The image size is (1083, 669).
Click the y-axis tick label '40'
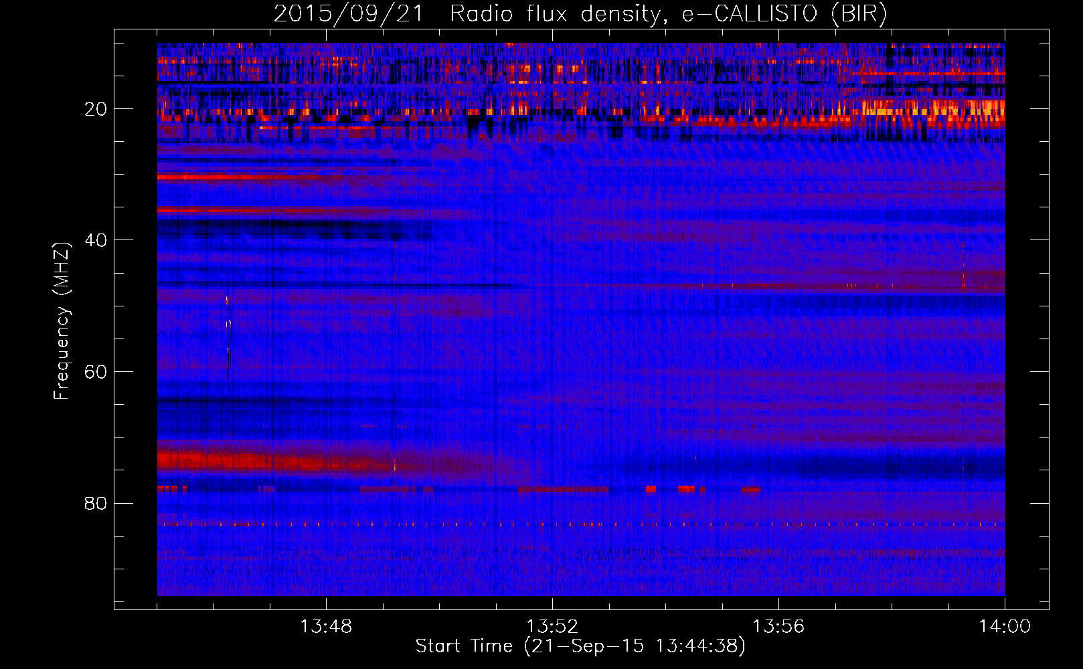(x=96, y=240)
